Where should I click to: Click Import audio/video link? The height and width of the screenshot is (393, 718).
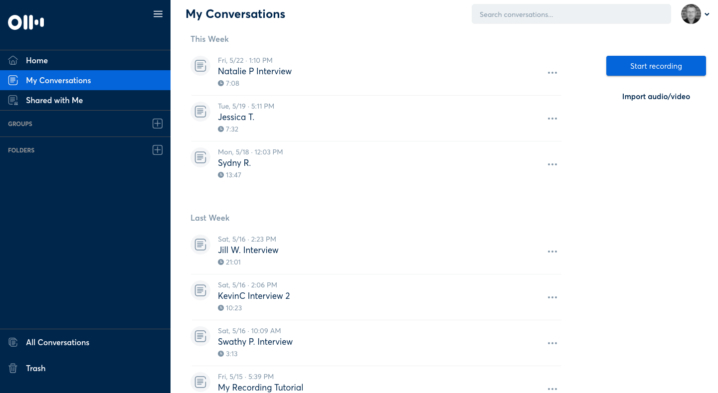pos(656,97)
